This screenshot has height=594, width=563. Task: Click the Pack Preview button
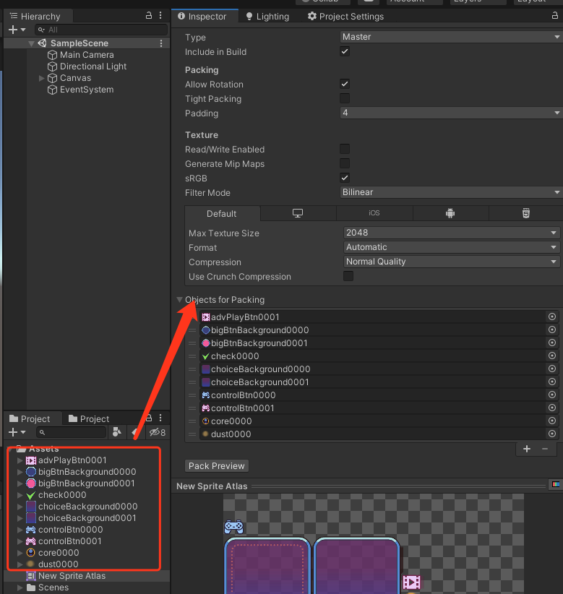(217, 466)
